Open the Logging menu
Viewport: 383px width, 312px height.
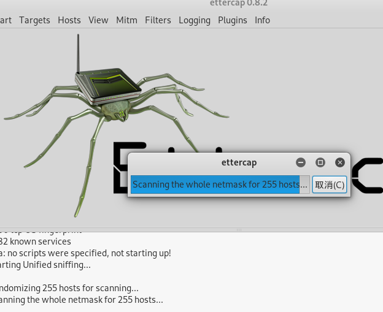point(195,20)
